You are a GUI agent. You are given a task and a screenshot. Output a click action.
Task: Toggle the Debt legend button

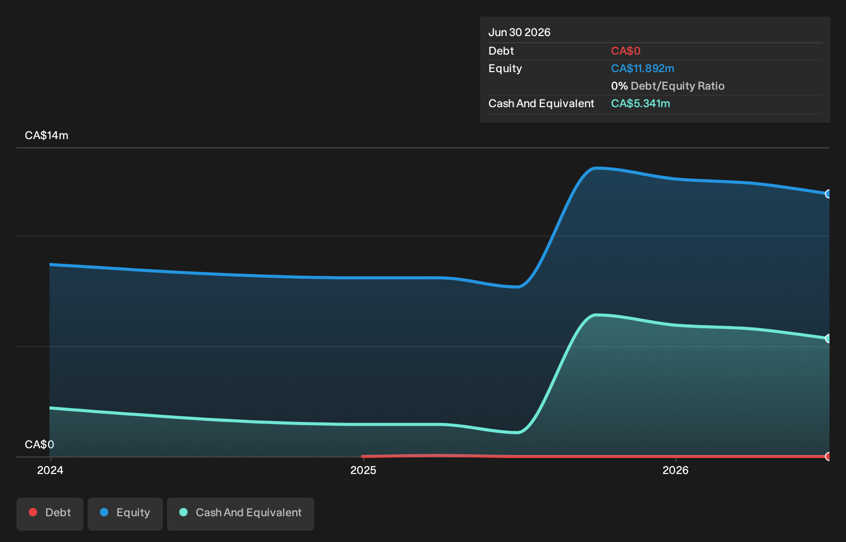coord(50,514)
